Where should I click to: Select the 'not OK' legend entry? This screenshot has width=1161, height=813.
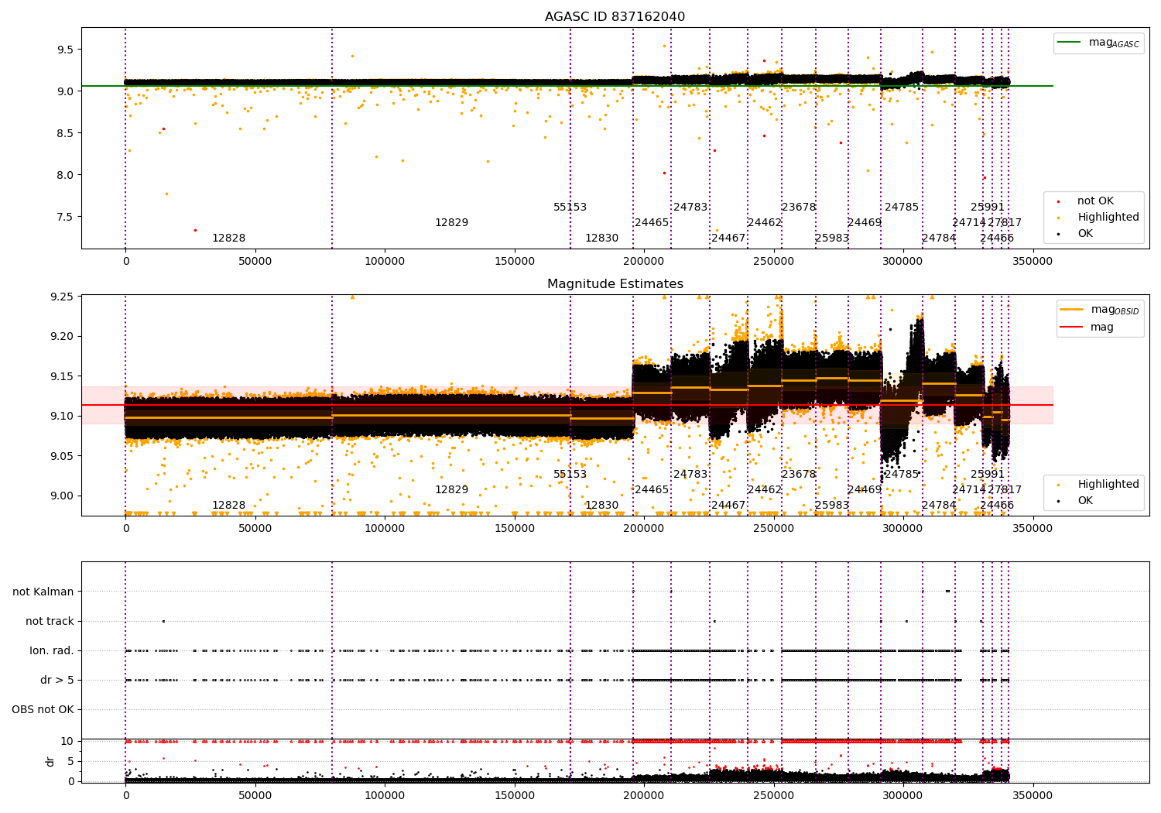click(x=1095, y=201)
